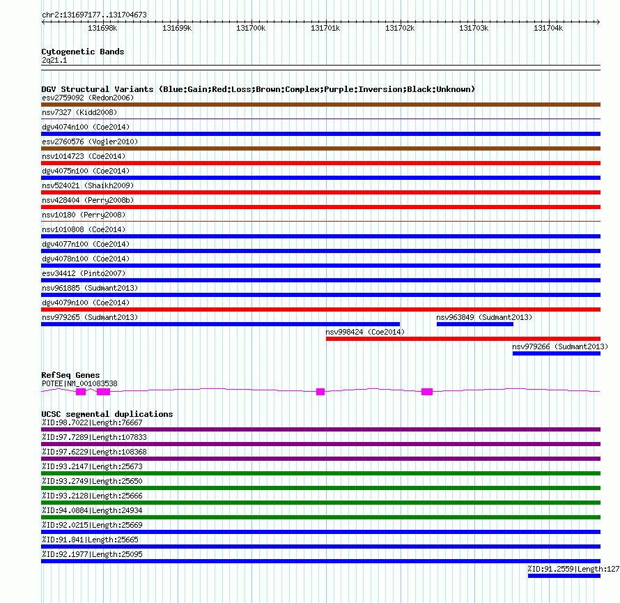Select variant dgv4074n100 (Coe2014) label

(x=86, y=127)
